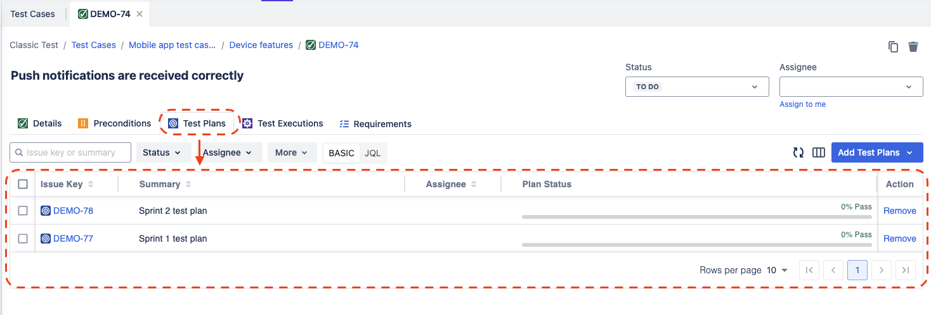This screenshot has height=315, width=931.
Task: Check the box for DEMO-78 row
Action: (x=23, y=211)
